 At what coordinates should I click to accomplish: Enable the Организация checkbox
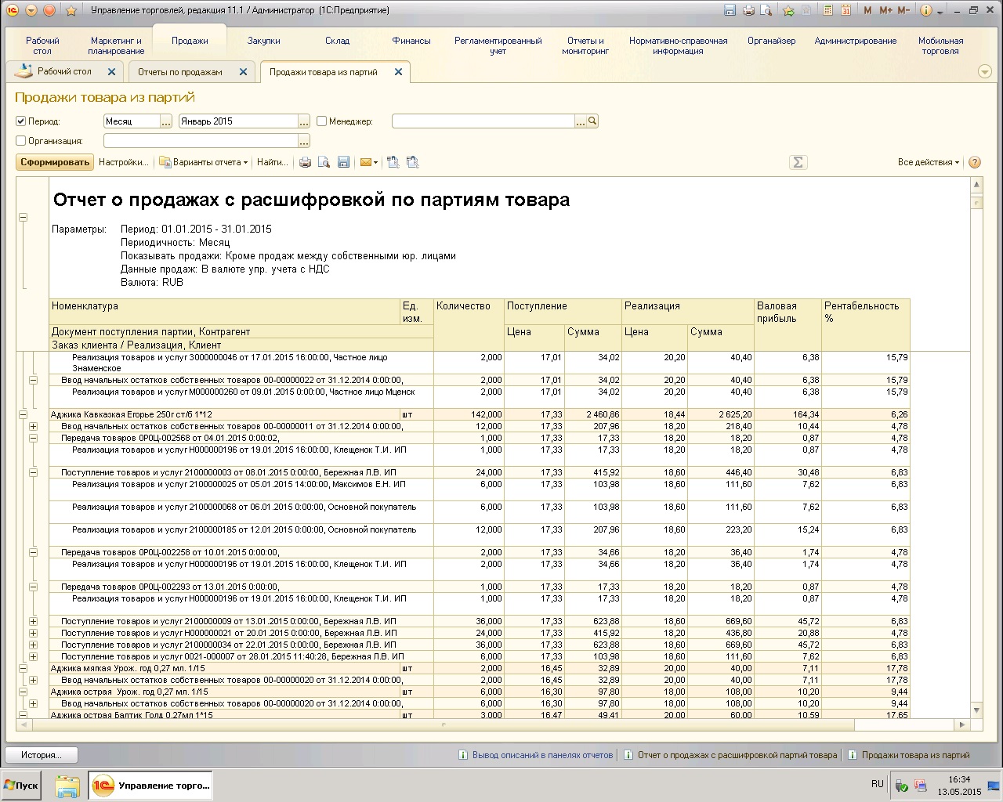(x=21, y=141)
